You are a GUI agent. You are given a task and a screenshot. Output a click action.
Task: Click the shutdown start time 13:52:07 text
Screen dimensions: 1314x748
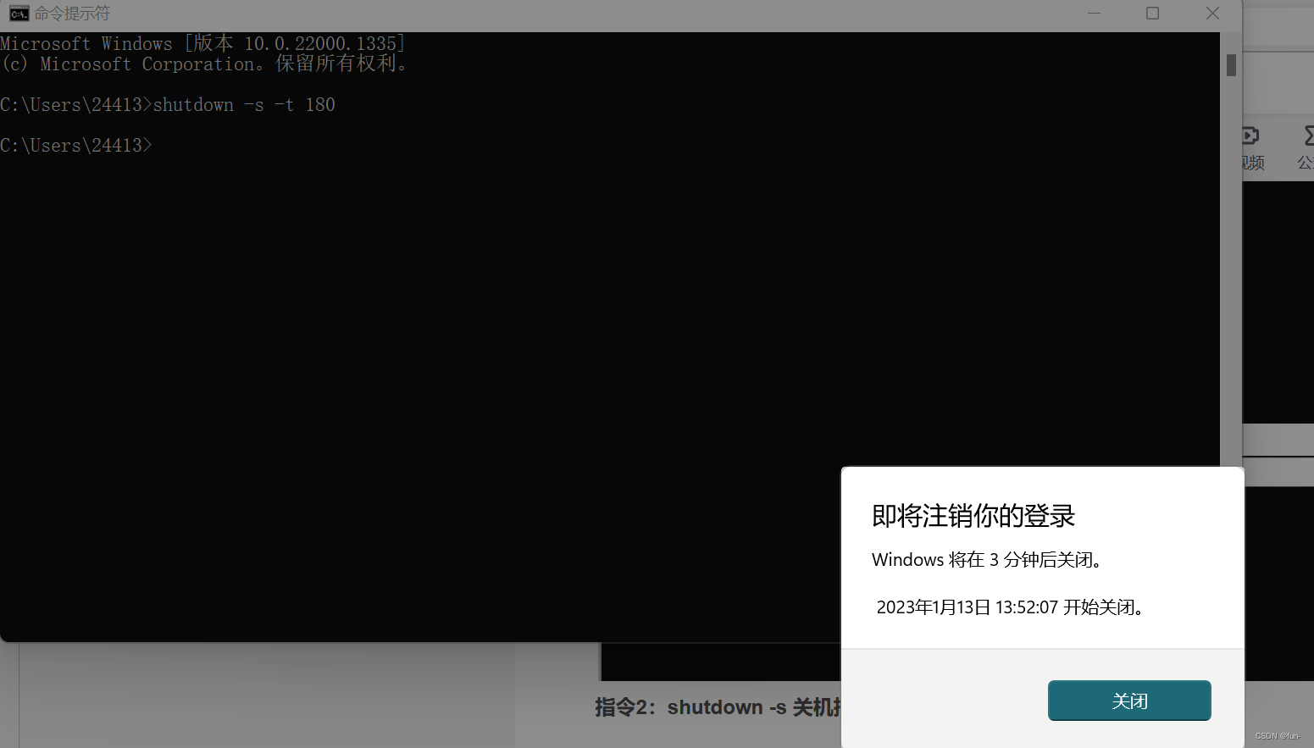tap(1011, 607)
